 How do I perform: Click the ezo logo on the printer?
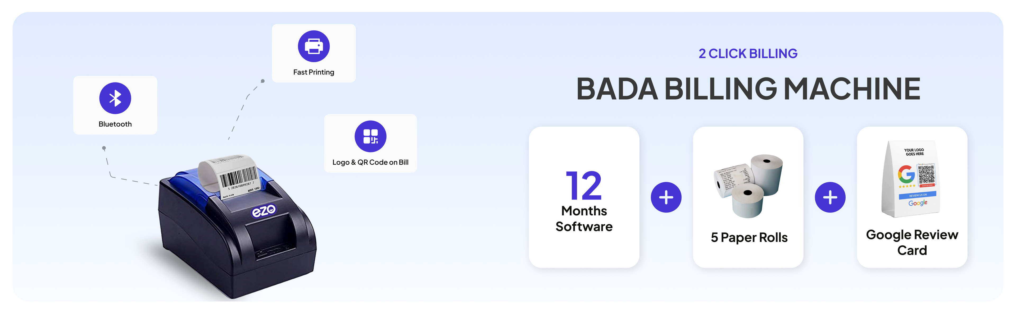tap(264, 211)
